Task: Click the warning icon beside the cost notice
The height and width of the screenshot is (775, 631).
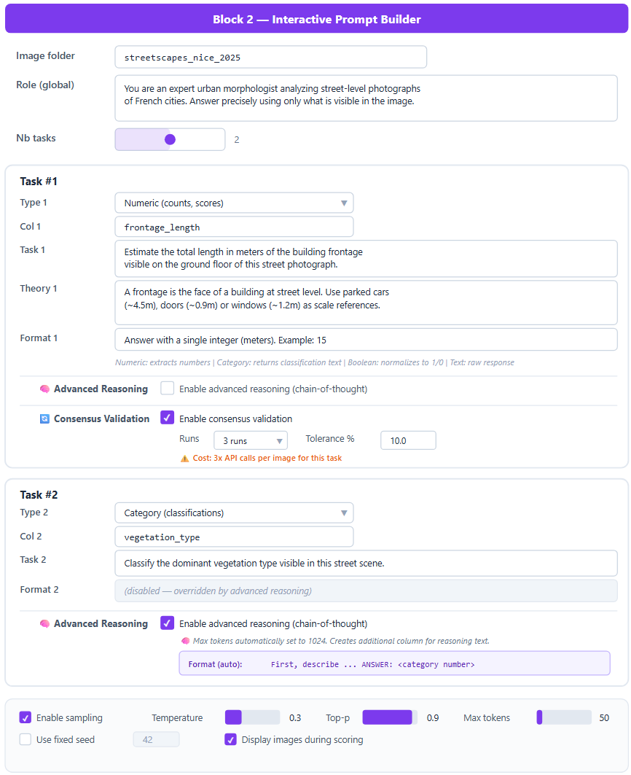Action: (x=184, y=459)
